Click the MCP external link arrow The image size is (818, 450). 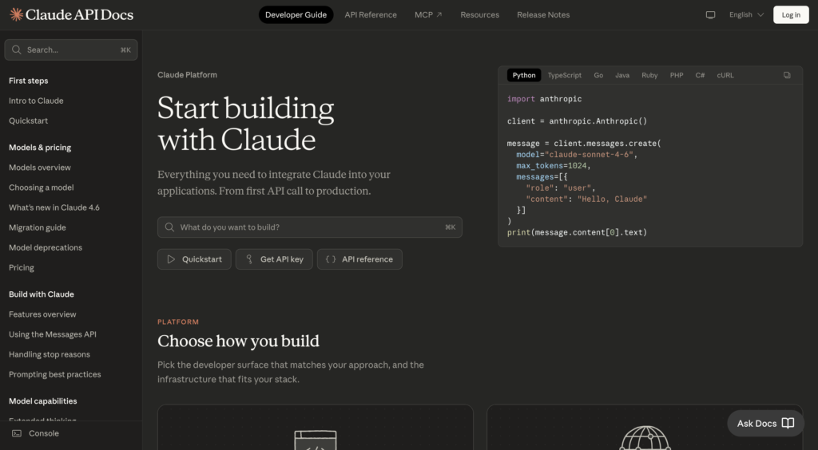tap(439, 14)
